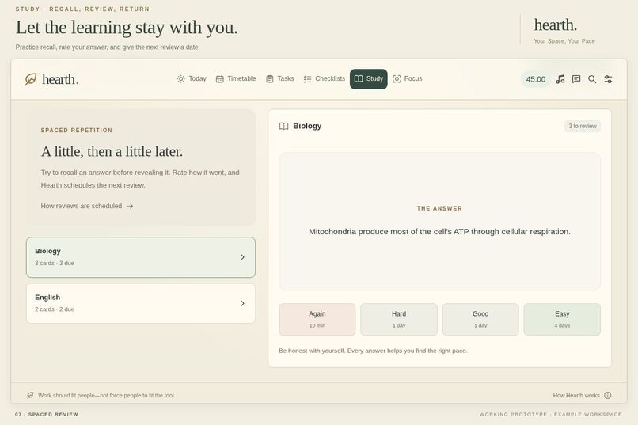The width and height of the screenshot is (638, 425).
Task: Click the answer card about Mitochondria
Action: tap(439, 222)
